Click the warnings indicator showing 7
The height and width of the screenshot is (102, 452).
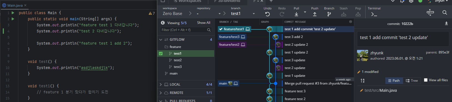click(x=152, y=13)
